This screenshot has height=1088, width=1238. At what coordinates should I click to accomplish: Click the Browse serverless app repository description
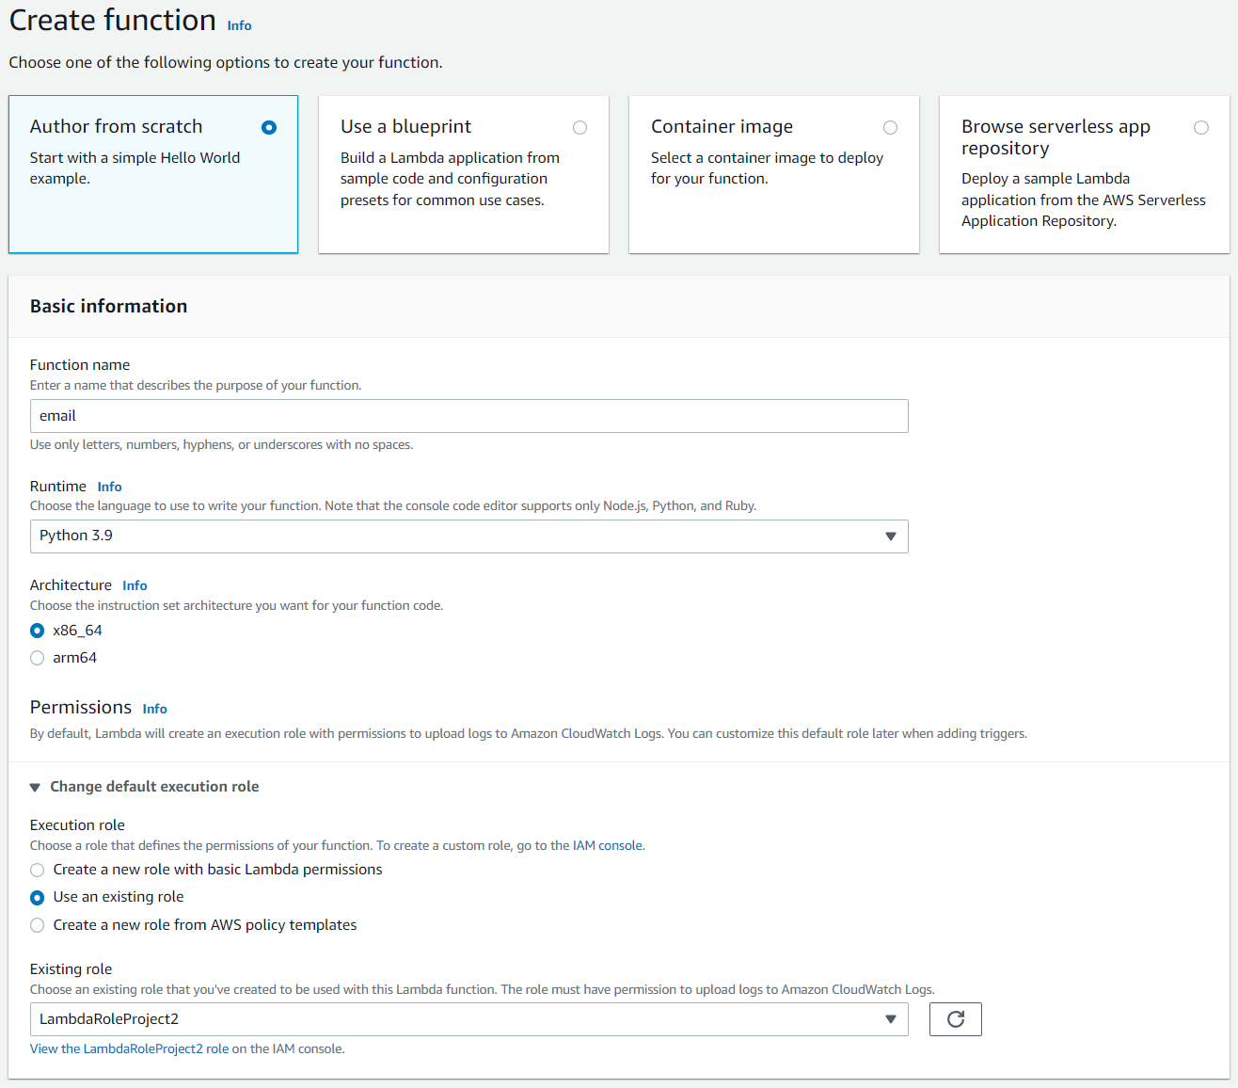pos(1083,200)
